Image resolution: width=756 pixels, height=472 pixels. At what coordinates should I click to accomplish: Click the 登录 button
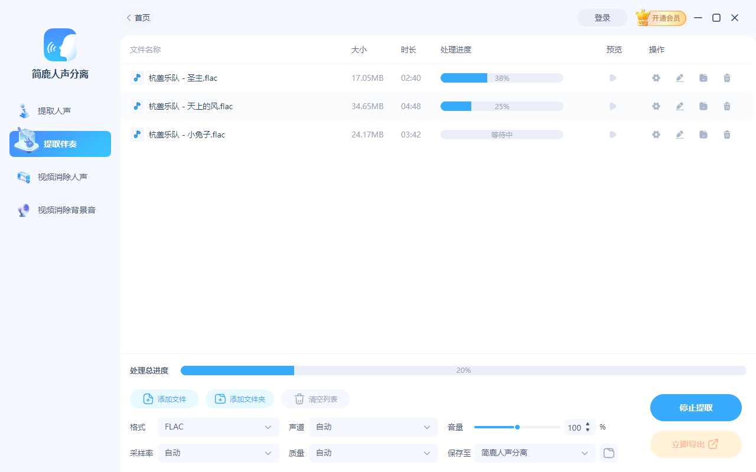point(602,18)
